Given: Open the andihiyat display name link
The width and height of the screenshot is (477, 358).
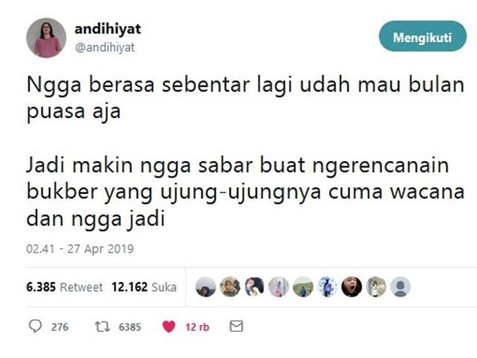Looking at the screenshot, I should coord(107,29).
